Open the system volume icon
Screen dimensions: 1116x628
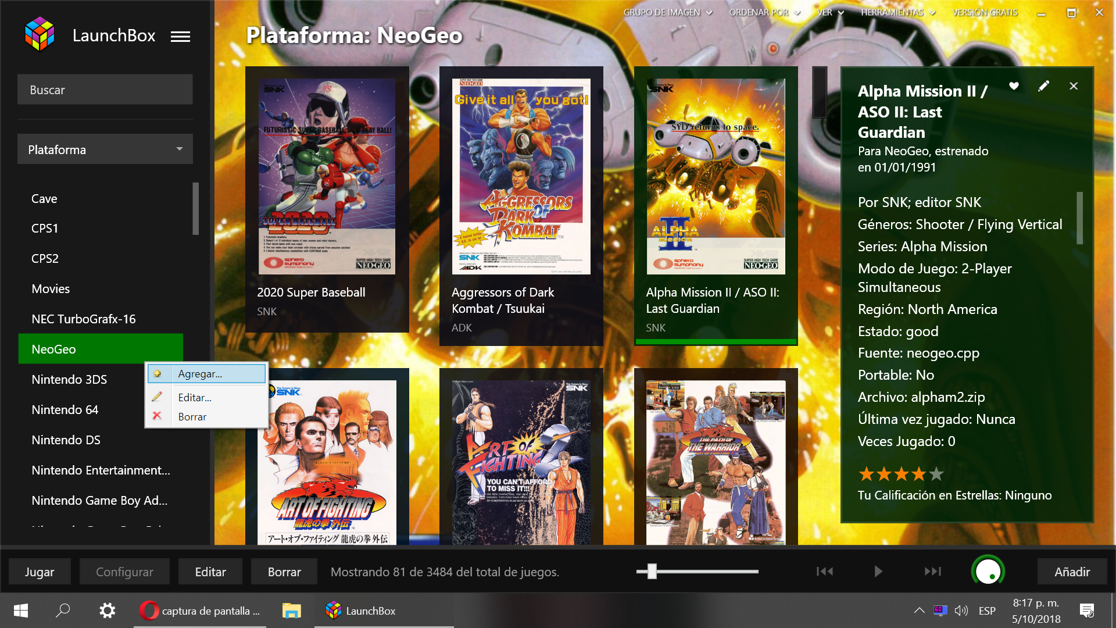click(x=961, y=611)
